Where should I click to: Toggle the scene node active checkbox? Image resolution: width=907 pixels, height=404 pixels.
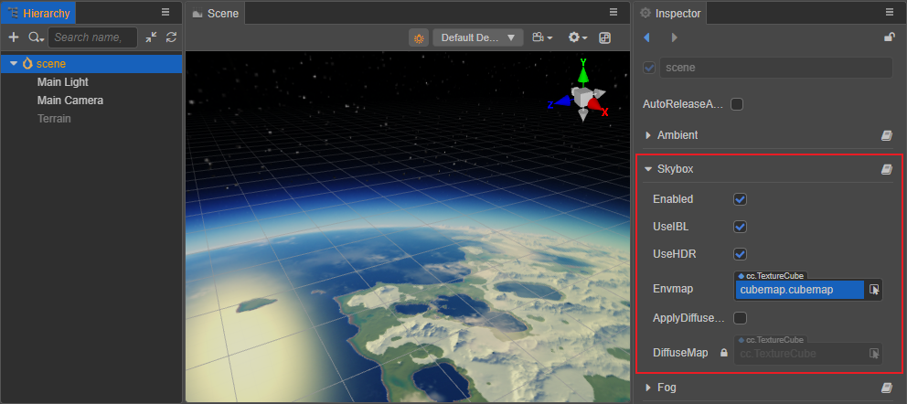[x=649, y=68]
